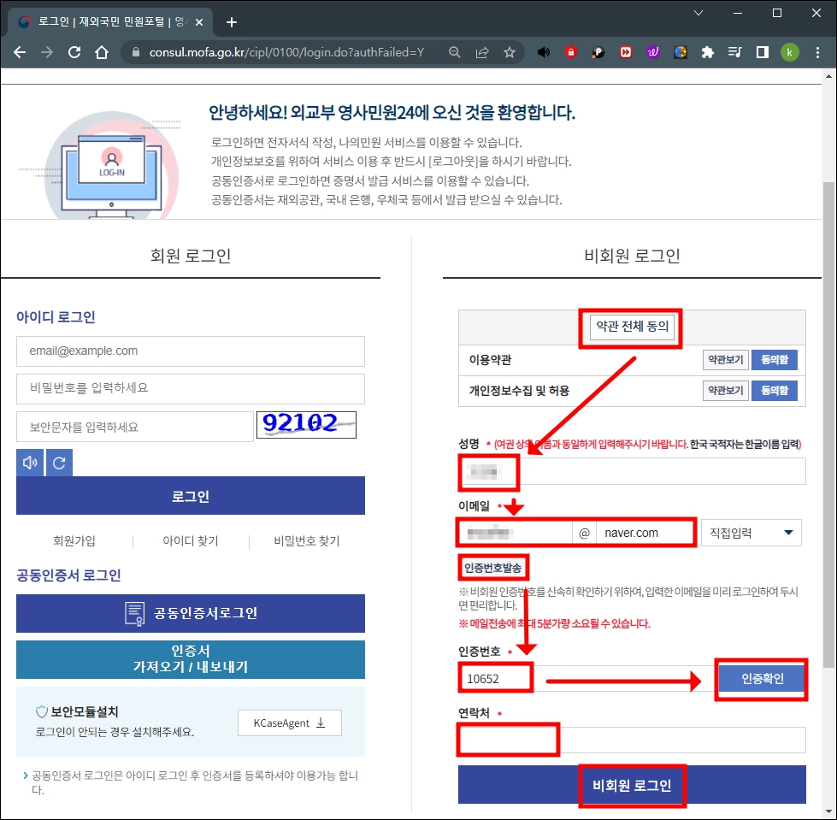Click the page reload icon
This screenshot has width=837, height=820.
tap(74, 52)
